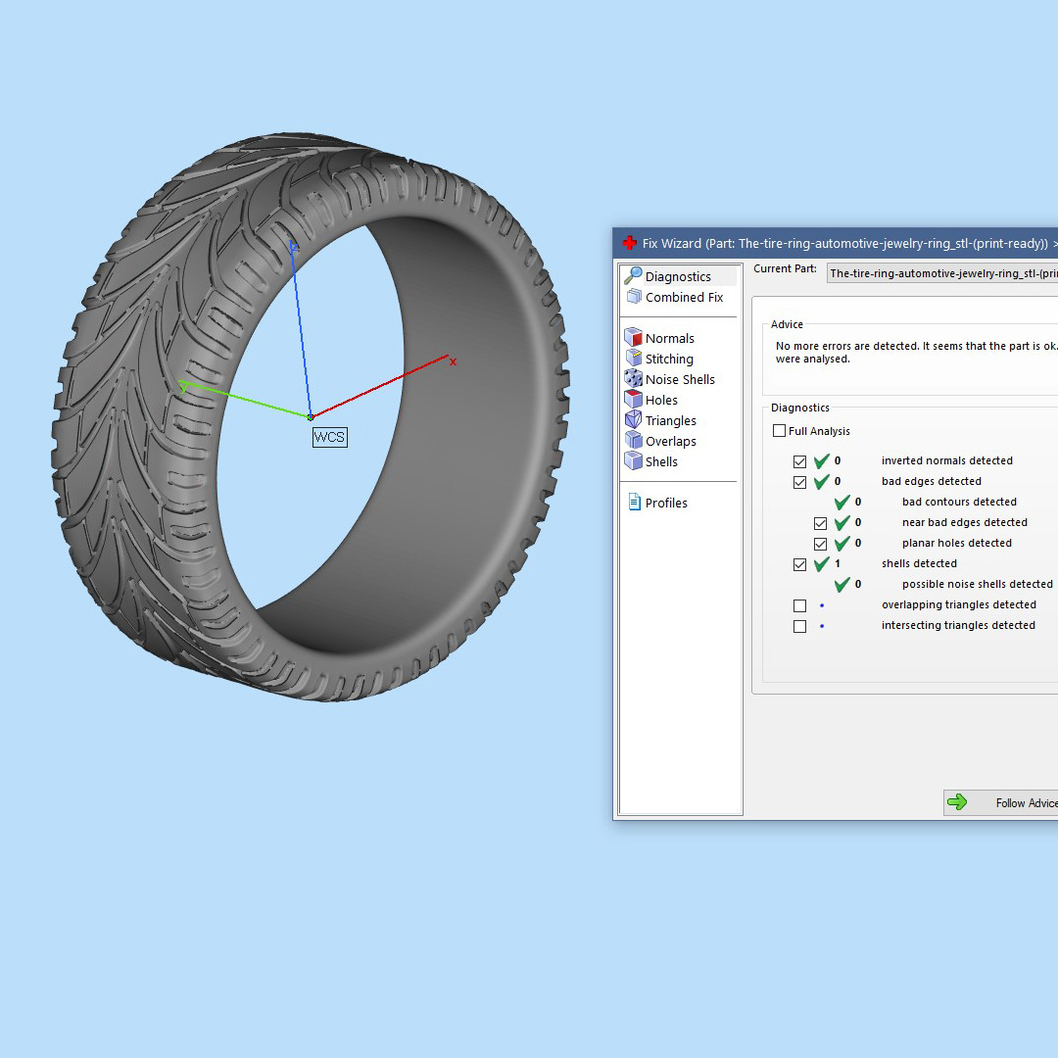Click the red X axis label

click(453, 361)
